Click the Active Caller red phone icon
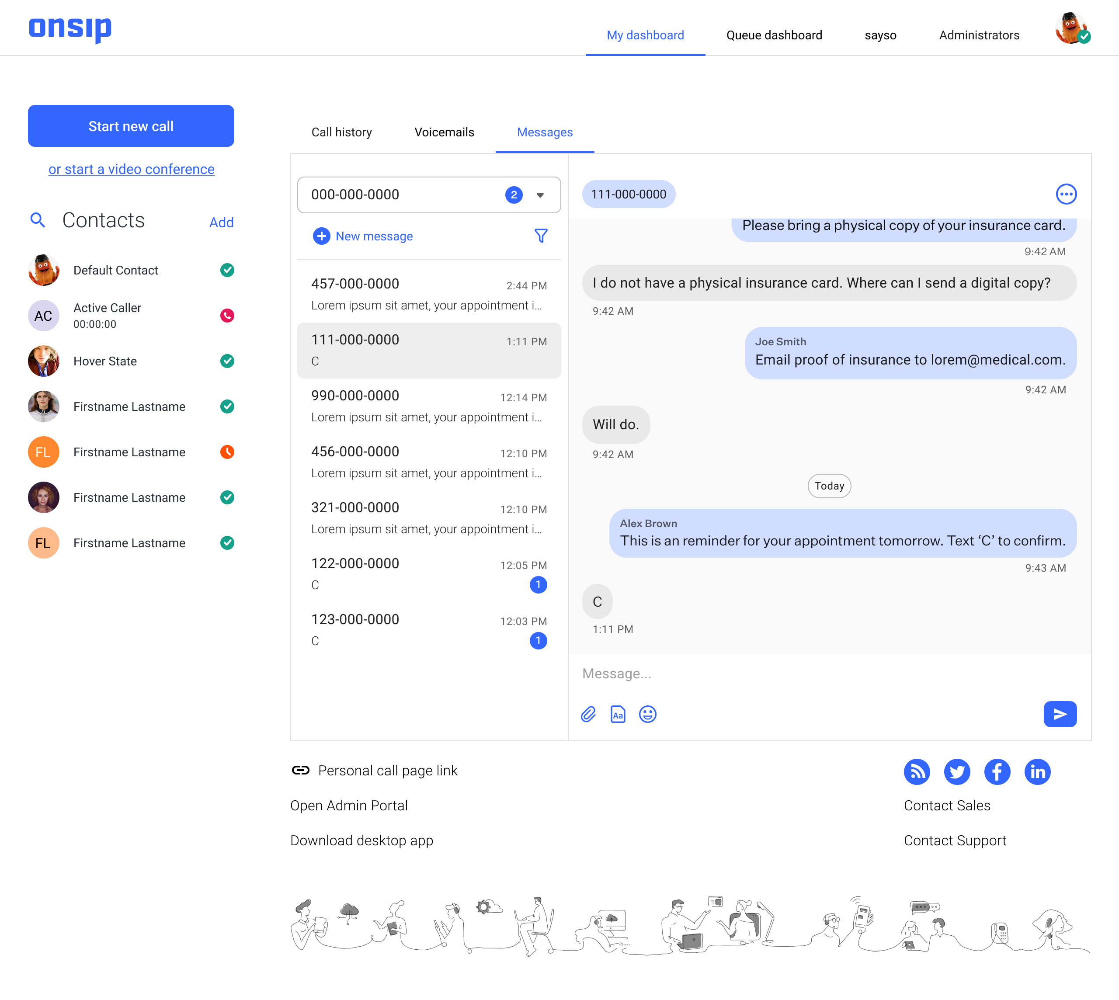 pyautogui.click(x=227, y=316)
